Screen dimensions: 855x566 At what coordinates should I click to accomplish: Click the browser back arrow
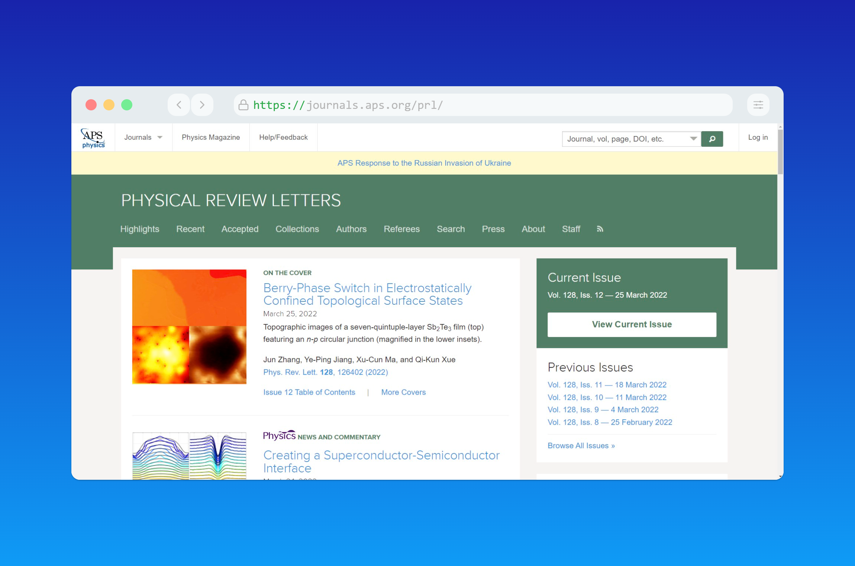tap(179, 105)
